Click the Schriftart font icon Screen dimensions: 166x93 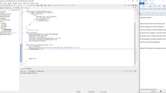coord(150,6)
